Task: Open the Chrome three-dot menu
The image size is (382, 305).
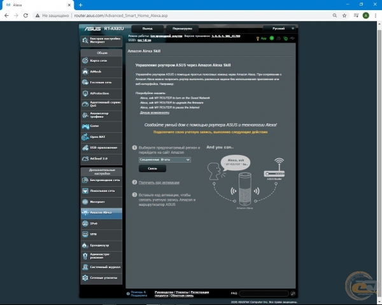Action: tap(376, 15)
